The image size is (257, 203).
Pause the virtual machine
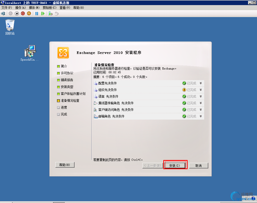[37, 13]
